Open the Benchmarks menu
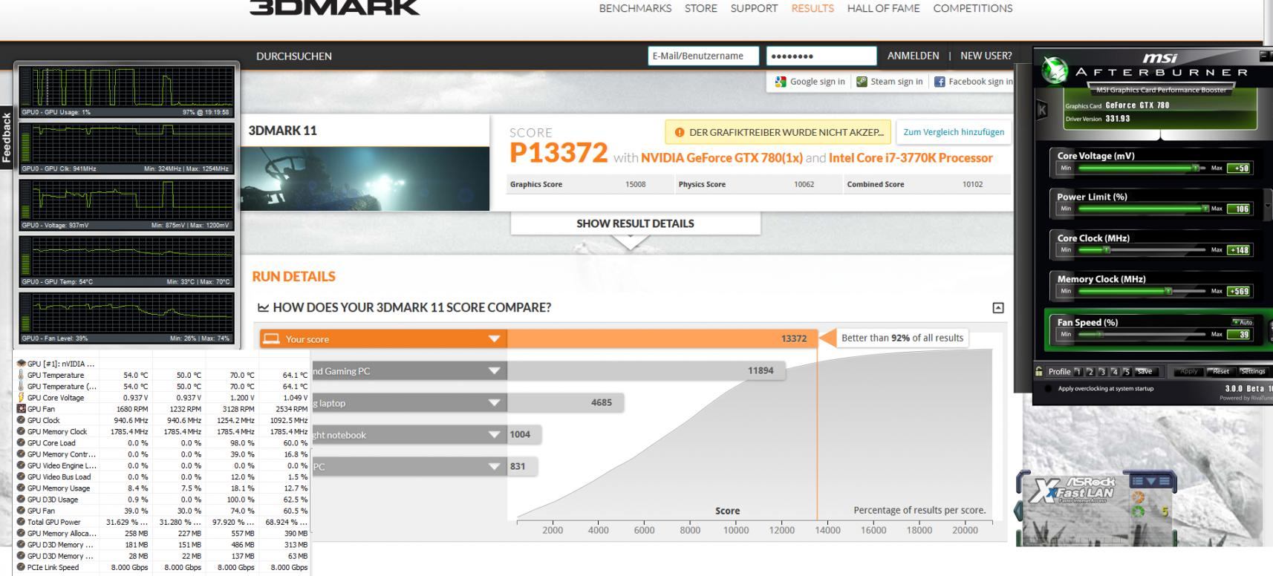The width and height of the screenshot is (1273, 576). pos(635,8)
